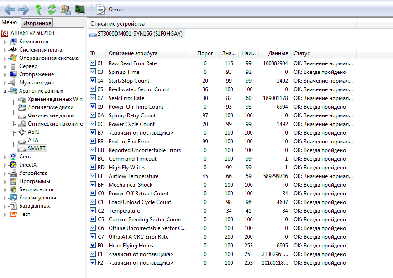Select the Меню tab
This screenshot has width=393, height=278.
9,22
